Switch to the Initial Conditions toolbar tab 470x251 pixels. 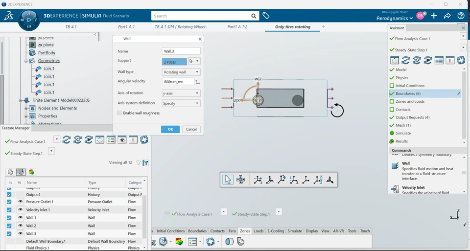(170, 231)
